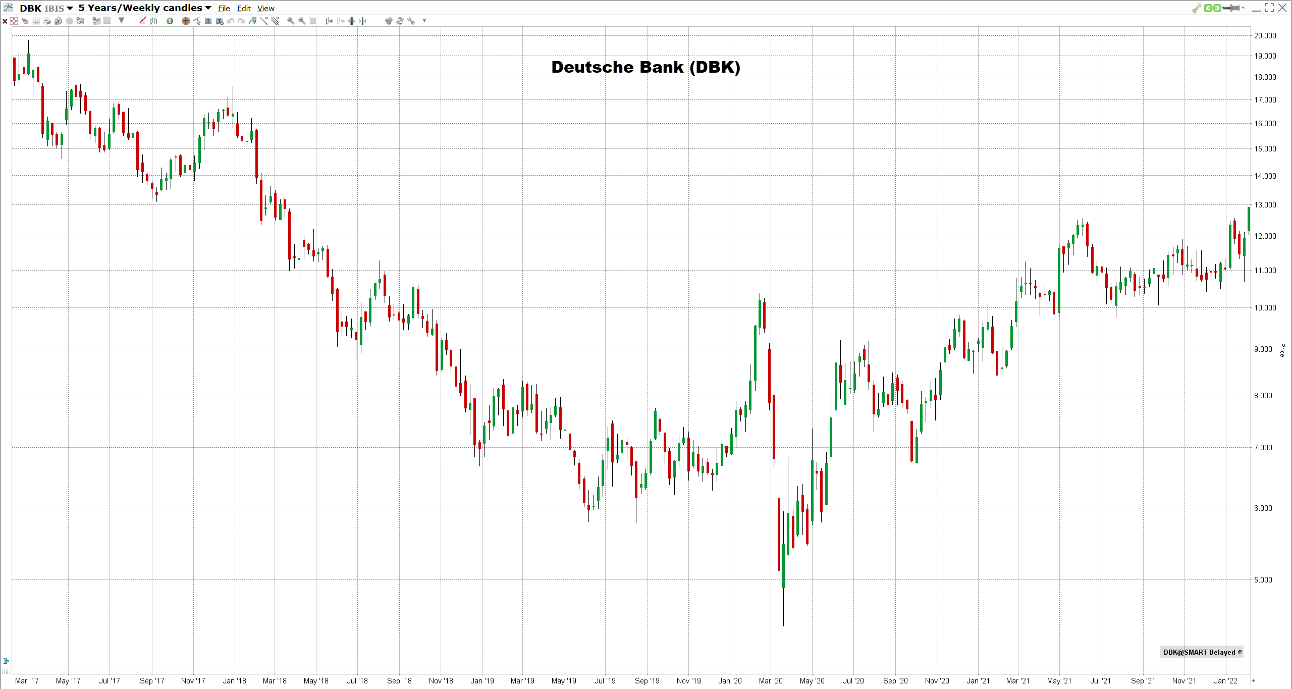Click the red four-arrow frame toolbar icon
Screen dimensions: 1292x689
pyautogui.click(x=14, y=21)
